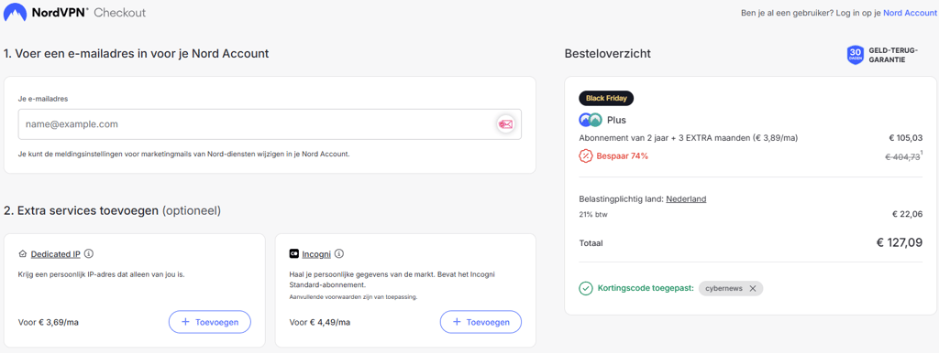The height and width of the screenshot is (353, 939).
Task: Click the house icon beside Dedicated IP
Action: click(x=23, y=254)
